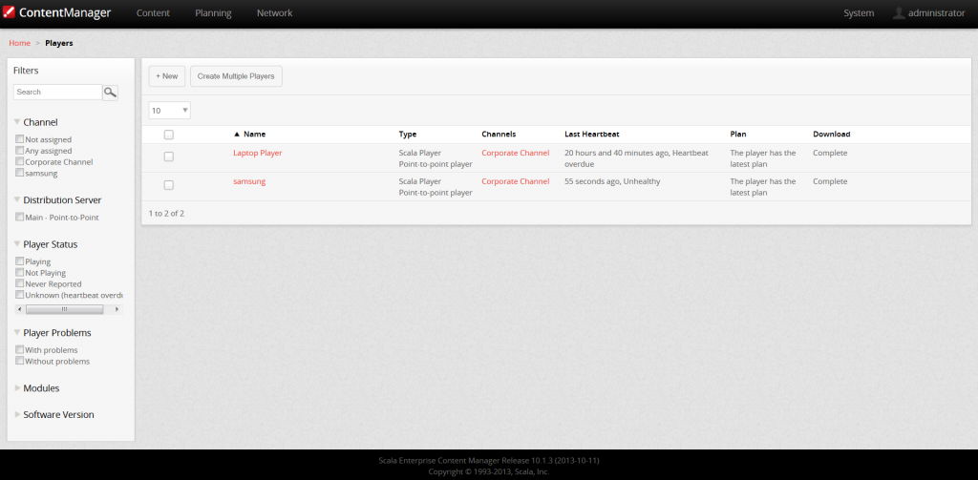Open the samsung player link
This screenshot has width=978, height=480.
click(x=249, y=181)
